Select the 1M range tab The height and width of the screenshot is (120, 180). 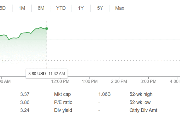(22, 8)
